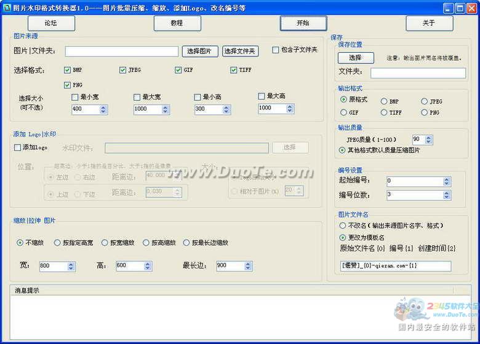
Task: Open the 教程 tutorial button
Action: pyautogui.click(x=177, y=23)
